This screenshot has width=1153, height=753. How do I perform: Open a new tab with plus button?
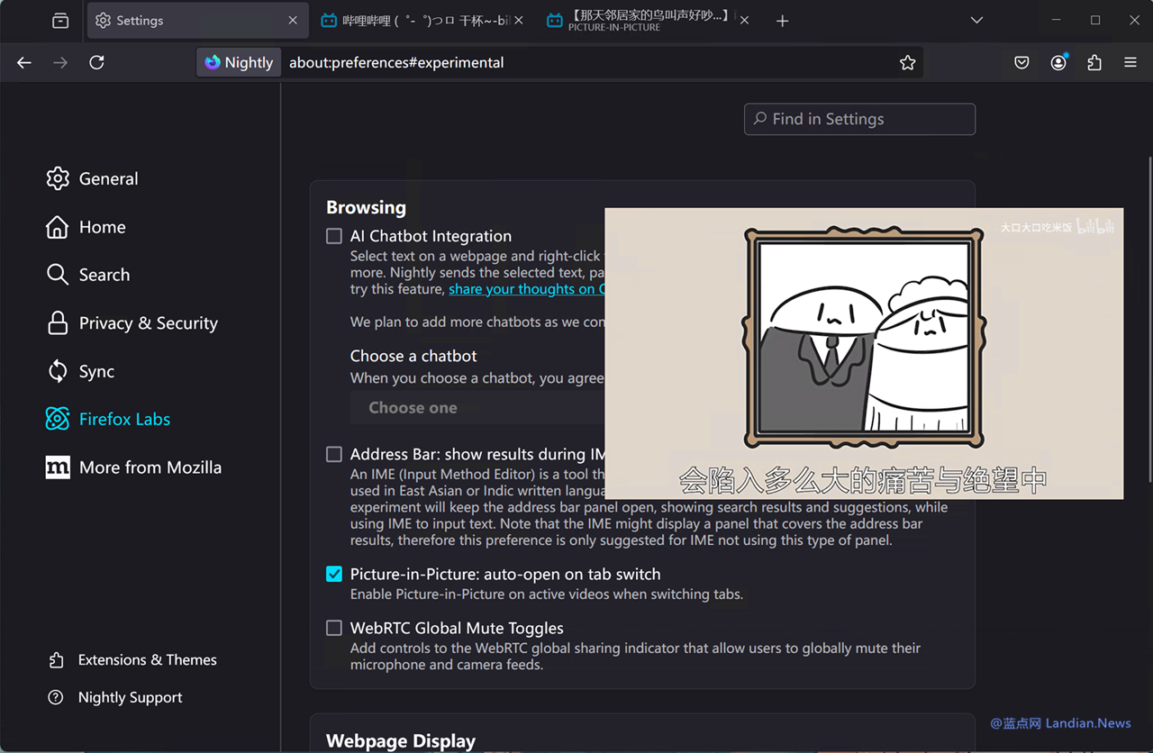click(782, 21)
